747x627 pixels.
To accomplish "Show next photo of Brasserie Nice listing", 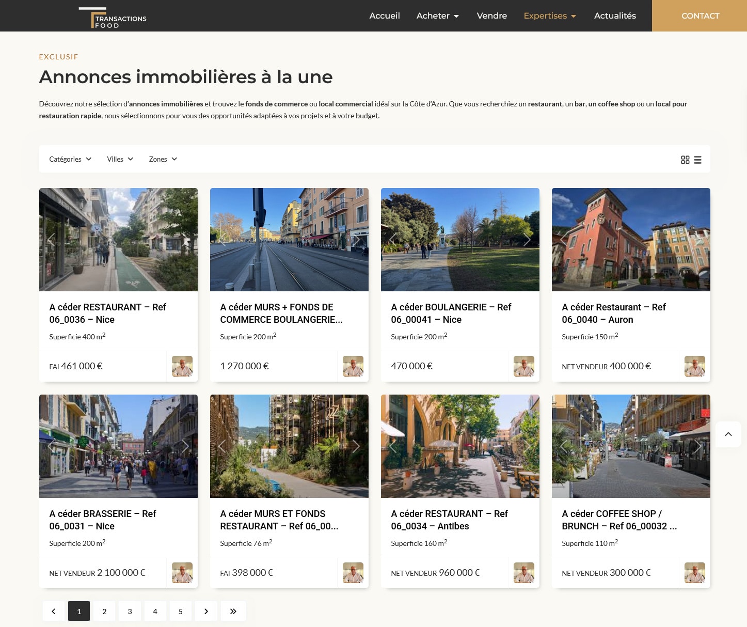I will coord(185,446).
